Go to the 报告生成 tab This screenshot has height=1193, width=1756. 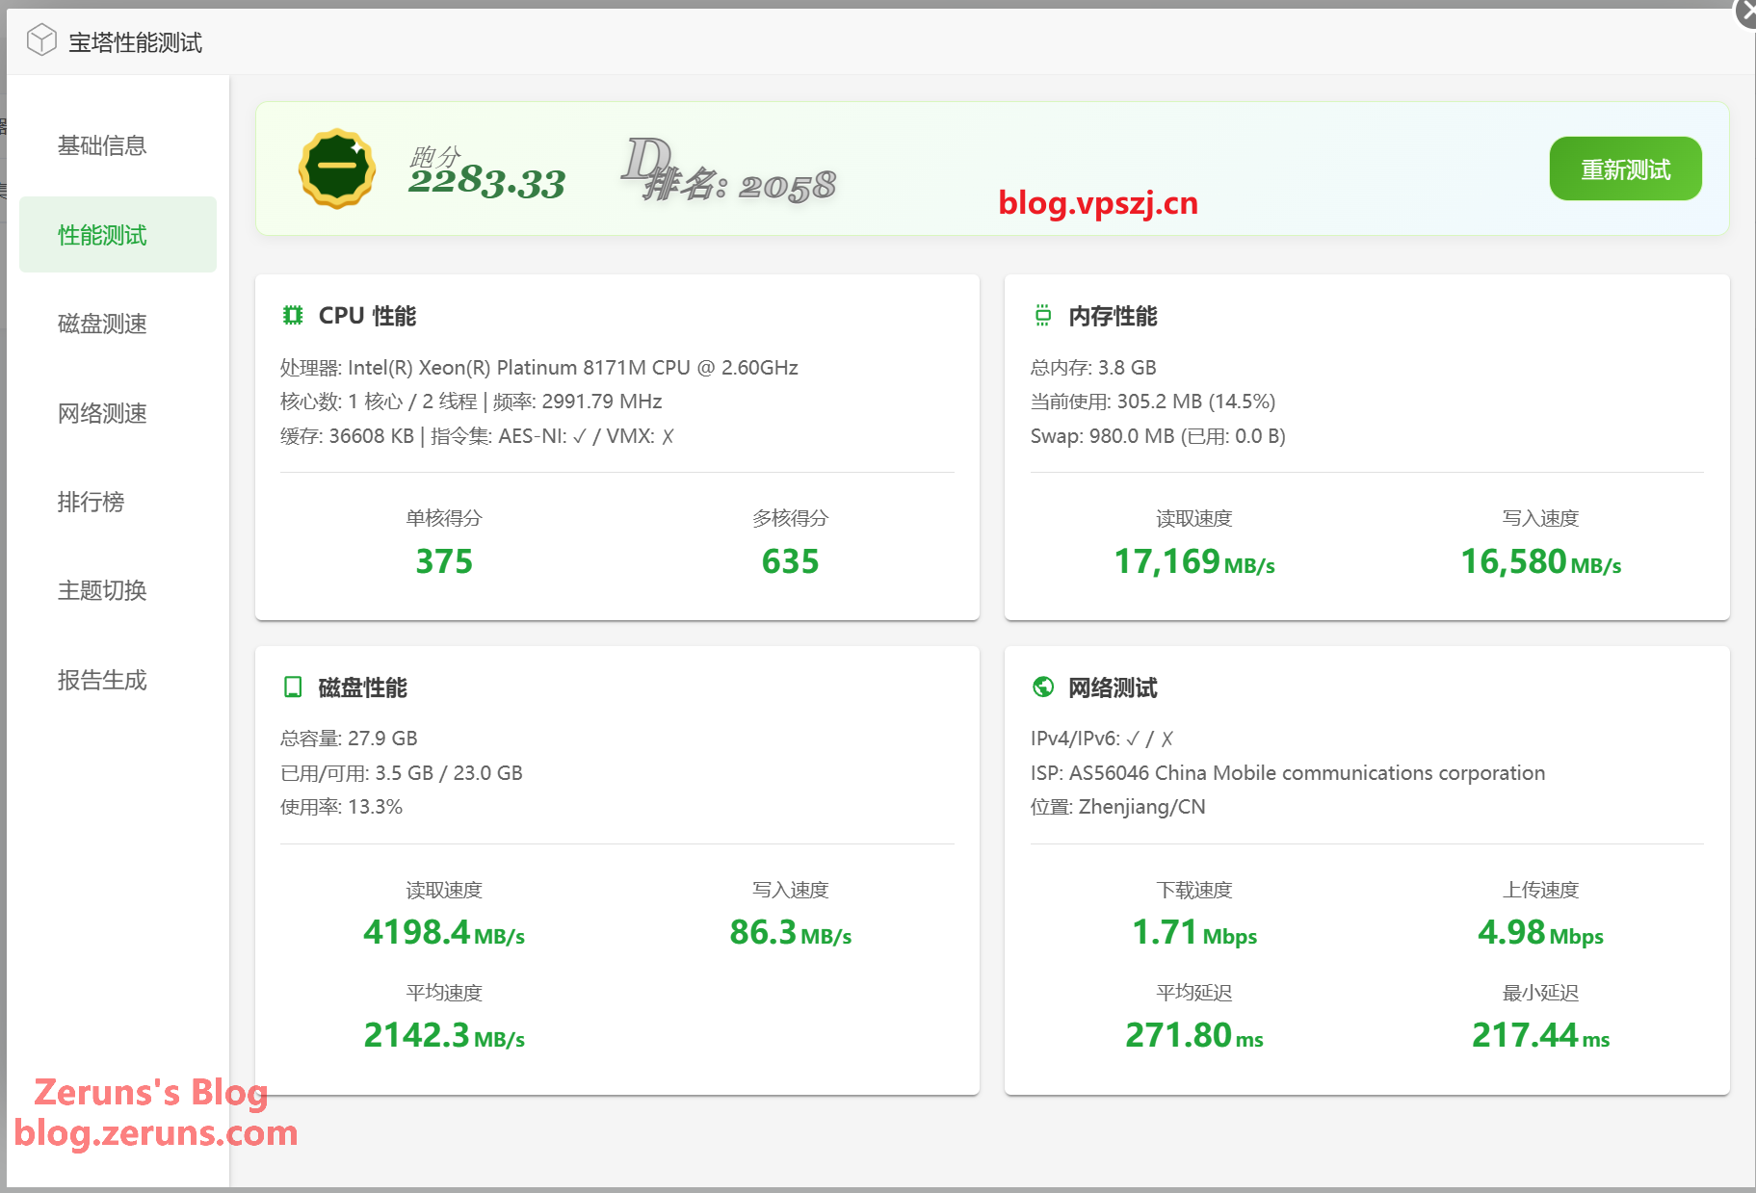pos(102,680)
